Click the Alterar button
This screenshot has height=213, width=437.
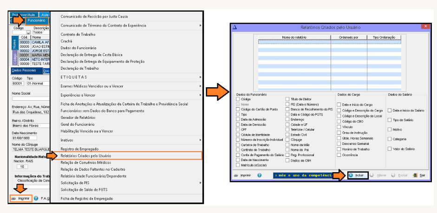point(378,175)
